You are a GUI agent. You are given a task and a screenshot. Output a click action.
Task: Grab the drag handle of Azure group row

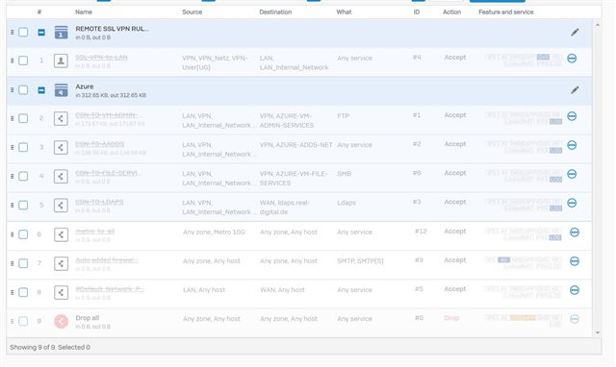(13, 89)
